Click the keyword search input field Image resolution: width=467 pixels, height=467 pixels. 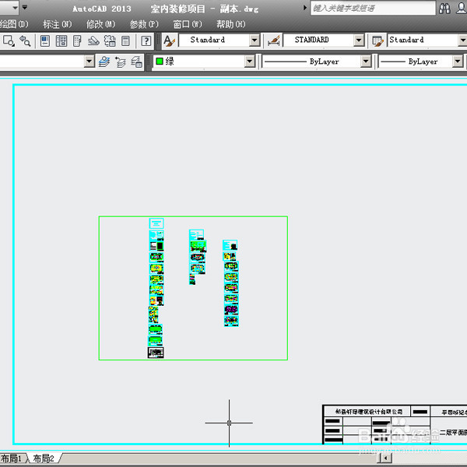click(373, 8)
